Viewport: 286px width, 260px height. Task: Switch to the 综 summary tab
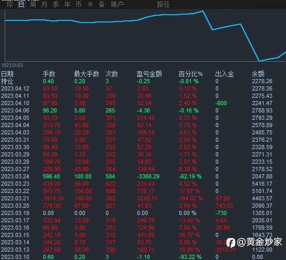[9, 4]
